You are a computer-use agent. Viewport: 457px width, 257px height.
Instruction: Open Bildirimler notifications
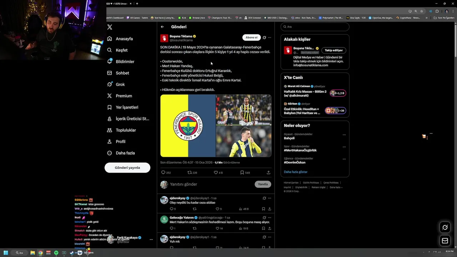point(121,61)
